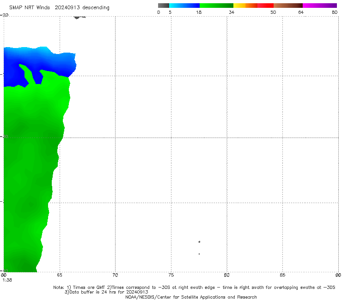
Task: Click the color bar label '50'
Action: pyautogui.click(x=273, y=12)
